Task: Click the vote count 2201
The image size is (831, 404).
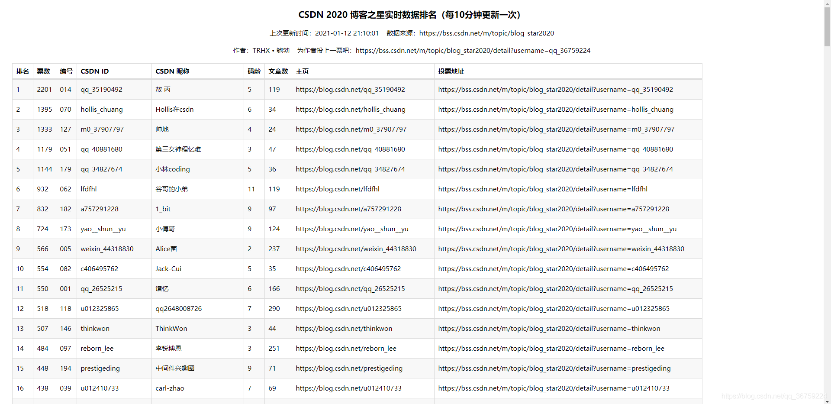Action: click(44, 90)
